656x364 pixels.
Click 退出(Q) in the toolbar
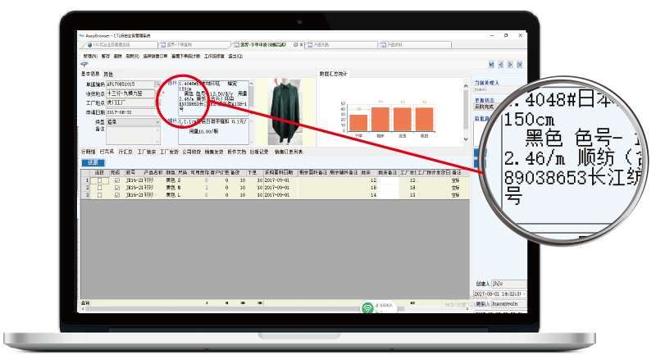coord(235,56)
